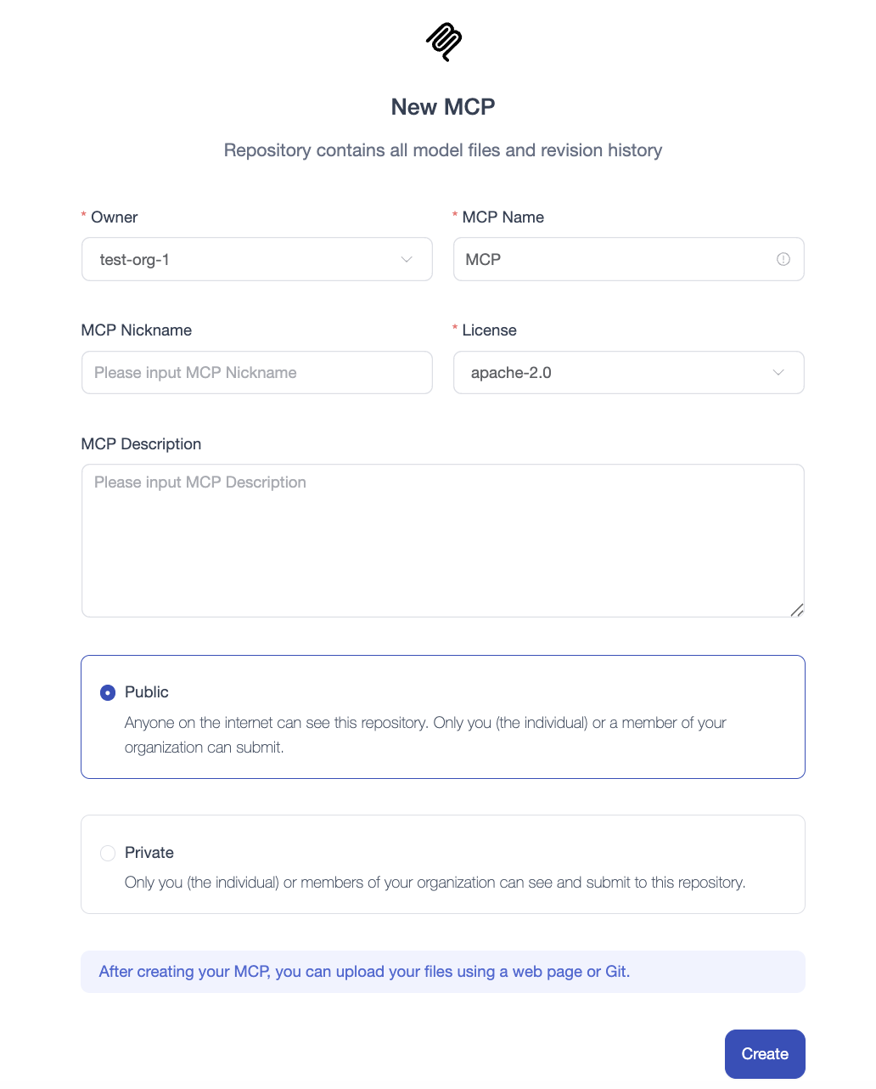Click into the MCP Nickname input

coord(256,372)
